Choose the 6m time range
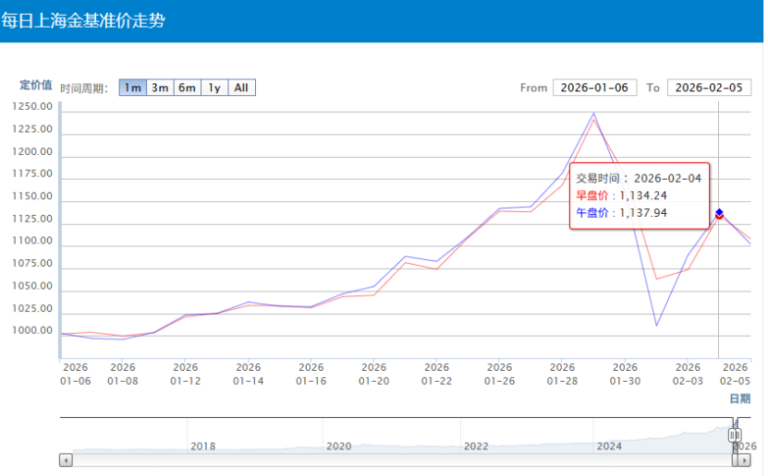768x476 pixels. (x=187, y=88)
